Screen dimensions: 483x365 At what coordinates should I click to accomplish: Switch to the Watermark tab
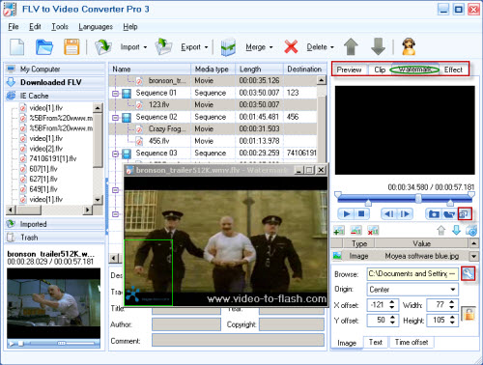(x=414, y=70)
